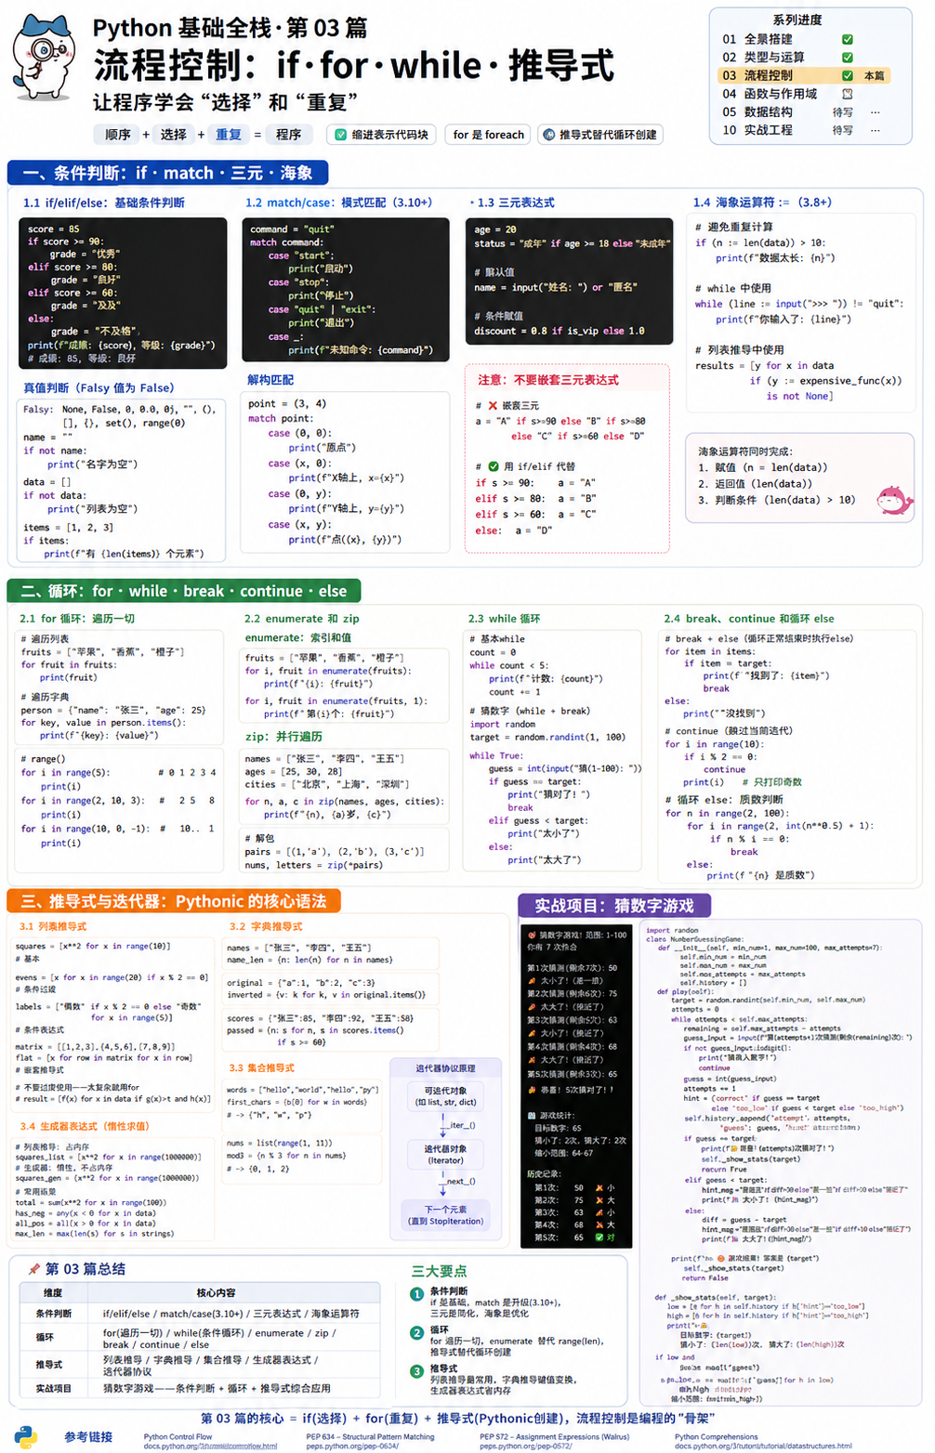
Task: Click green circle number 1 beside 条件判断
Action: 417,1292
